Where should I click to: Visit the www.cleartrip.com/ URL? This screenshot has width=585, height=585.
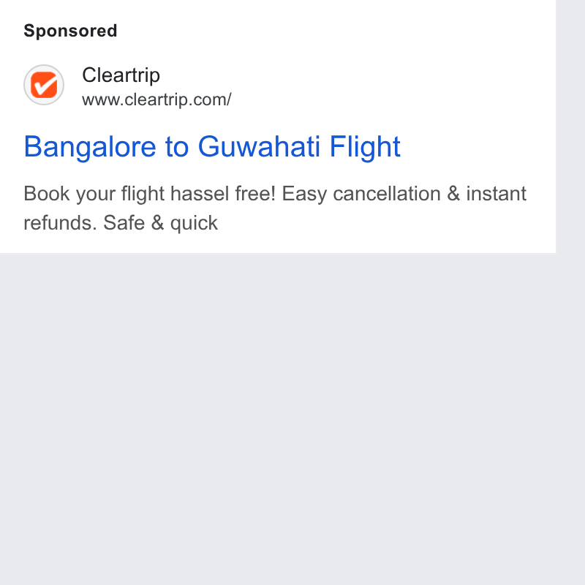pyautogui.click(x=156, y=99)
